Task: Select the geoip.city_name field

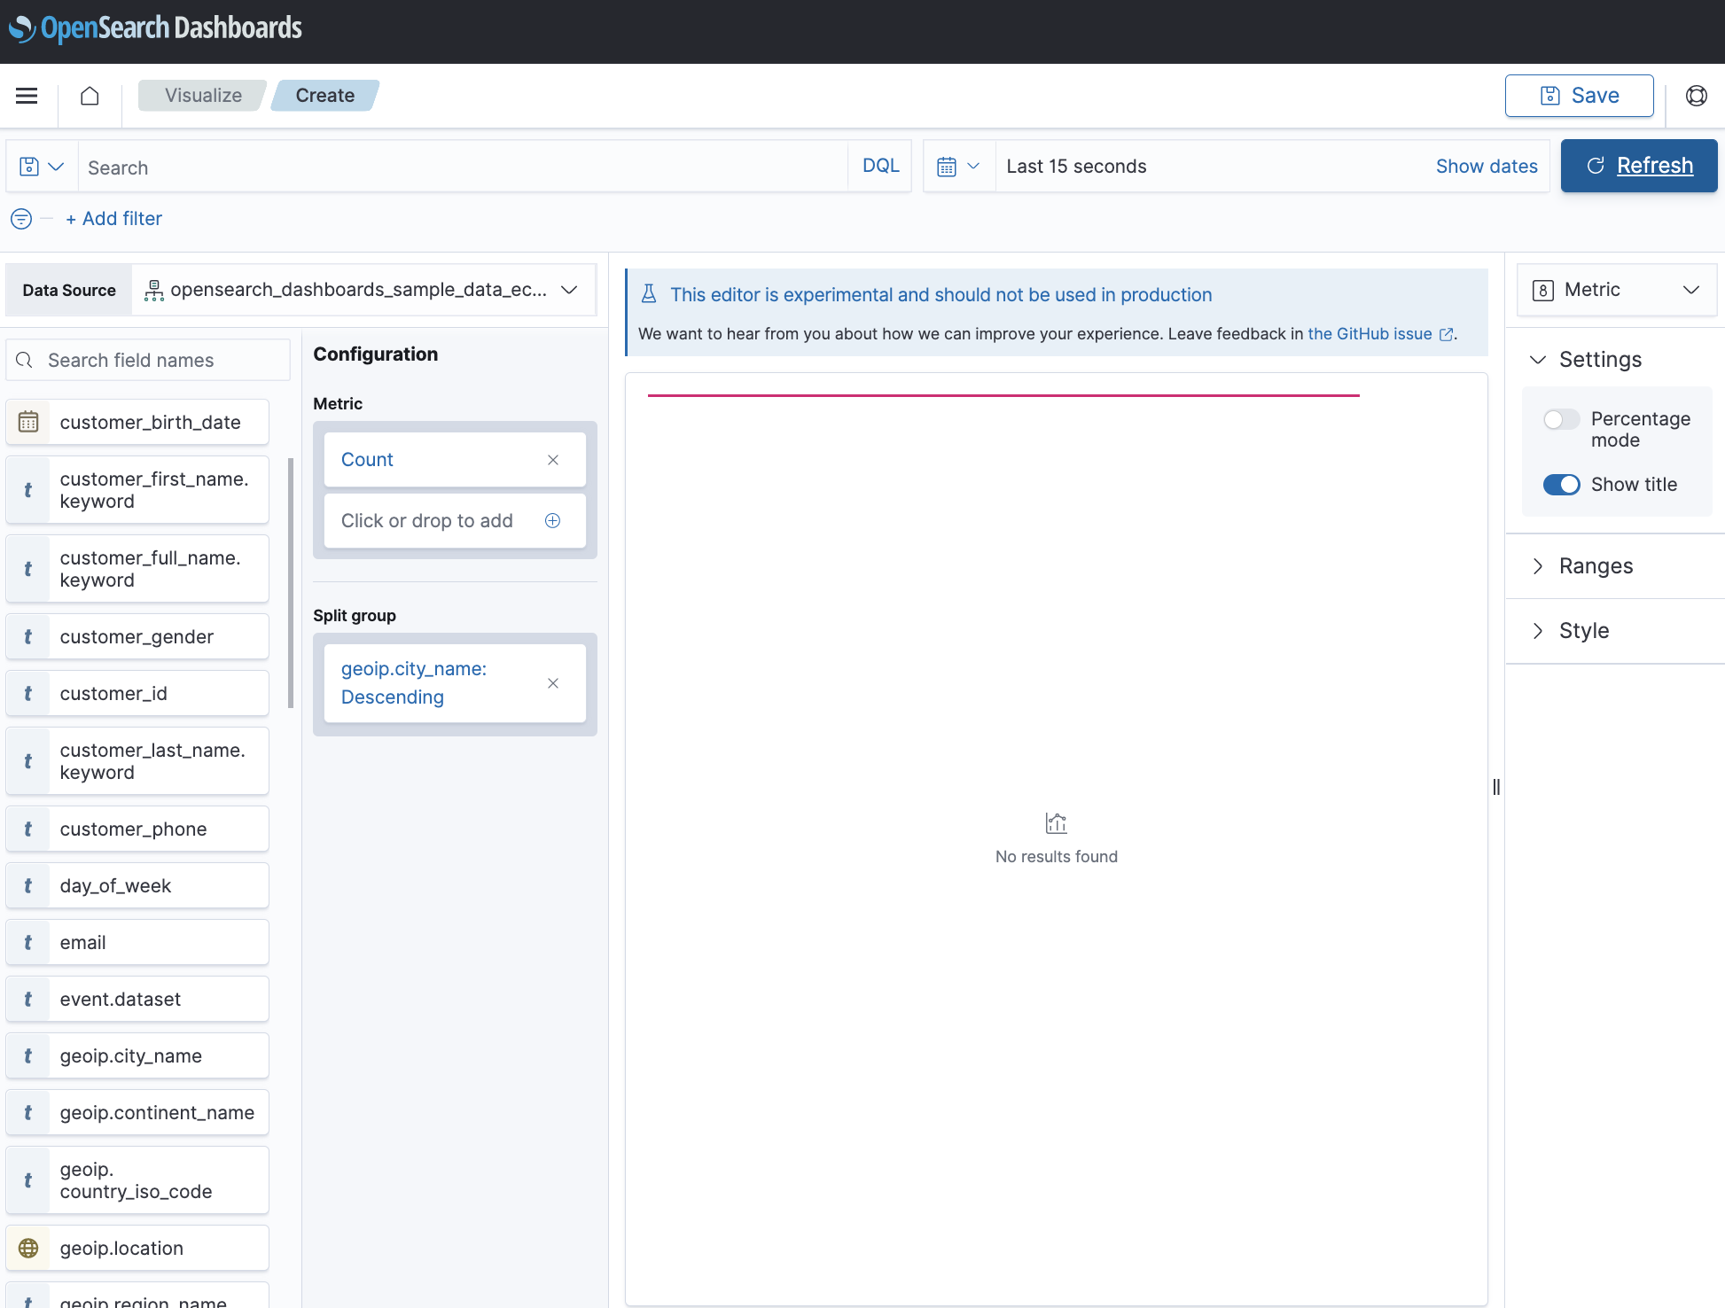Action: tap(137, 1056)
